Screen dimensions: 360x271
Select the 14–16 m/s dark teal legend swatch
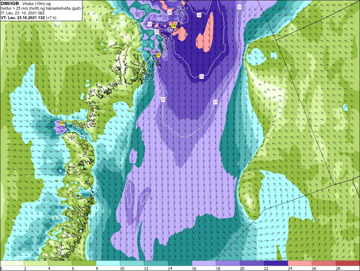(x=180, y=263)
